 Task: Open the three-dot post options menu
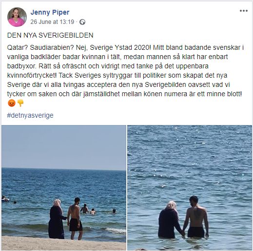pyautogui.click(x=244, y=11)
